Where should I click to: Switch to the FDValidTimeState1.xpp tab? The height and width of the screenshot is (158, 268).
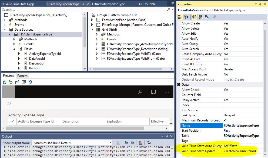click(18, 4)
